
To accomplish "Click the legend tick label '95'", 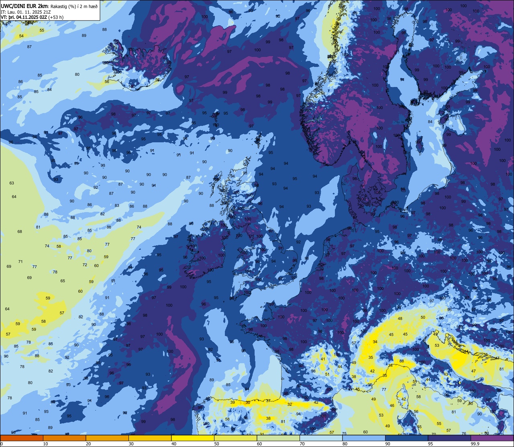I will coord(430,443).
